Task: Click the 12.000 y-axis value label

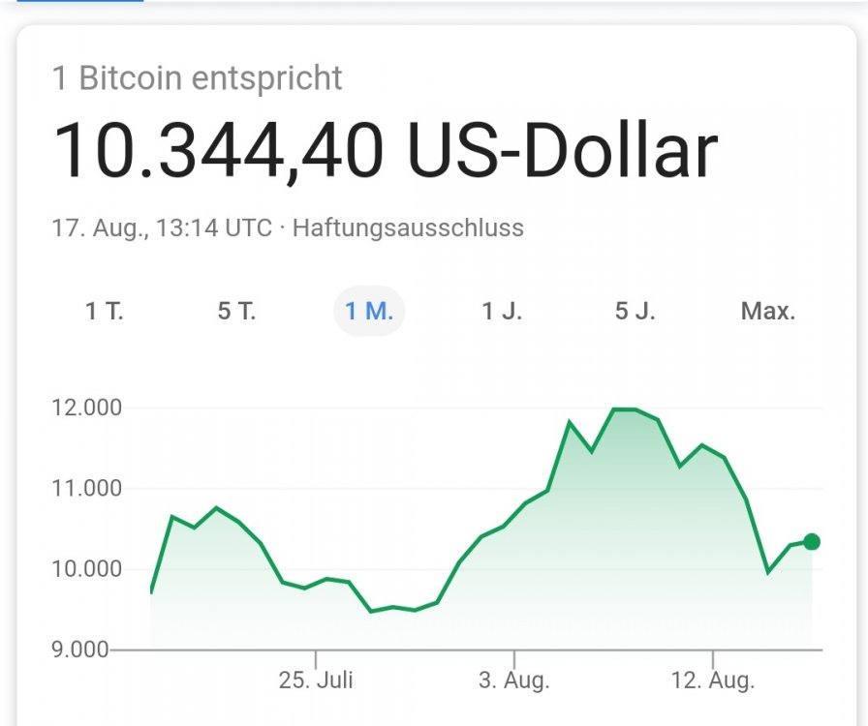Action: point(87,407)
